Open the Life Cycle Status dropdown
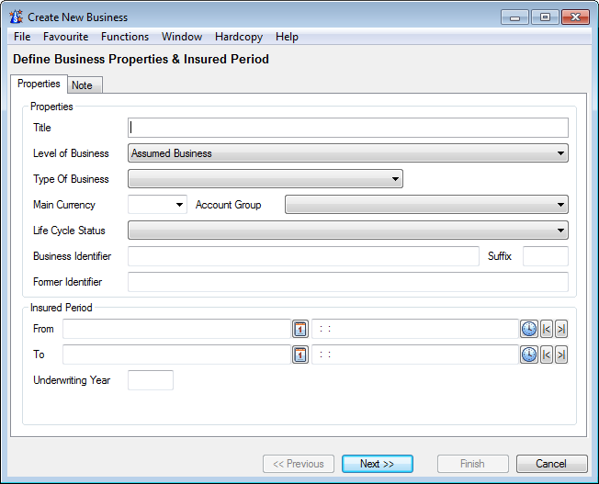The image size is (599, 484). 560,231
